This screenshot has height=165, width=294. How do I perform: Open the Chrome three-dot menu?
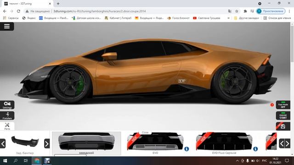pyautogui.click(x=290, y=11)
